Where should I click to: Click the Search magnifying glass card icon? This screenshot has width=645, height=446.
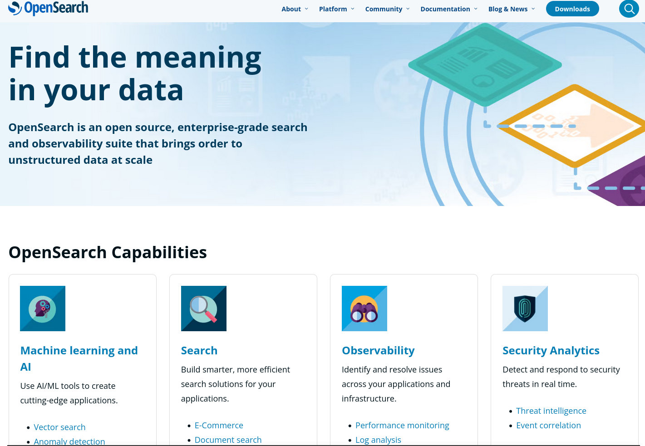click(203, 309)
